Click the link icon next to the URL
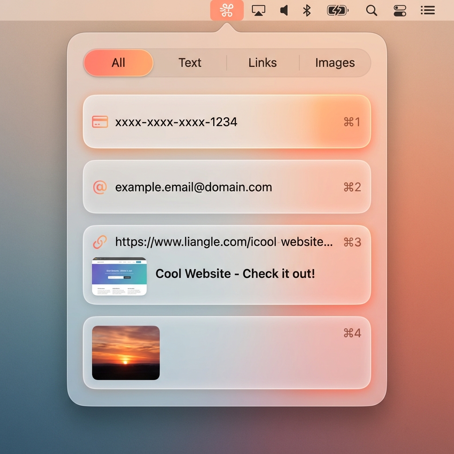Screen dimensions: 454x454 99,242
